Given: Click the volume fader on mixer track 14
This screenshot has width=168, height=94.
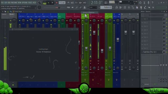Looking at the screenshot, I should pos(126,33).
